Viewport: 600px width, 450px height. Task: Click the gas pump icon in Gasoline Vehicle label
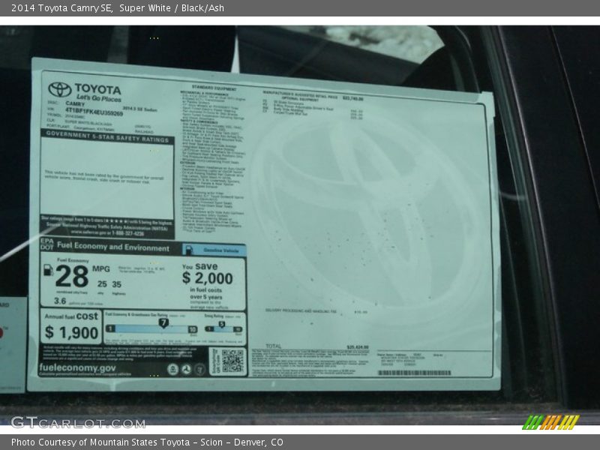(189, 250)
